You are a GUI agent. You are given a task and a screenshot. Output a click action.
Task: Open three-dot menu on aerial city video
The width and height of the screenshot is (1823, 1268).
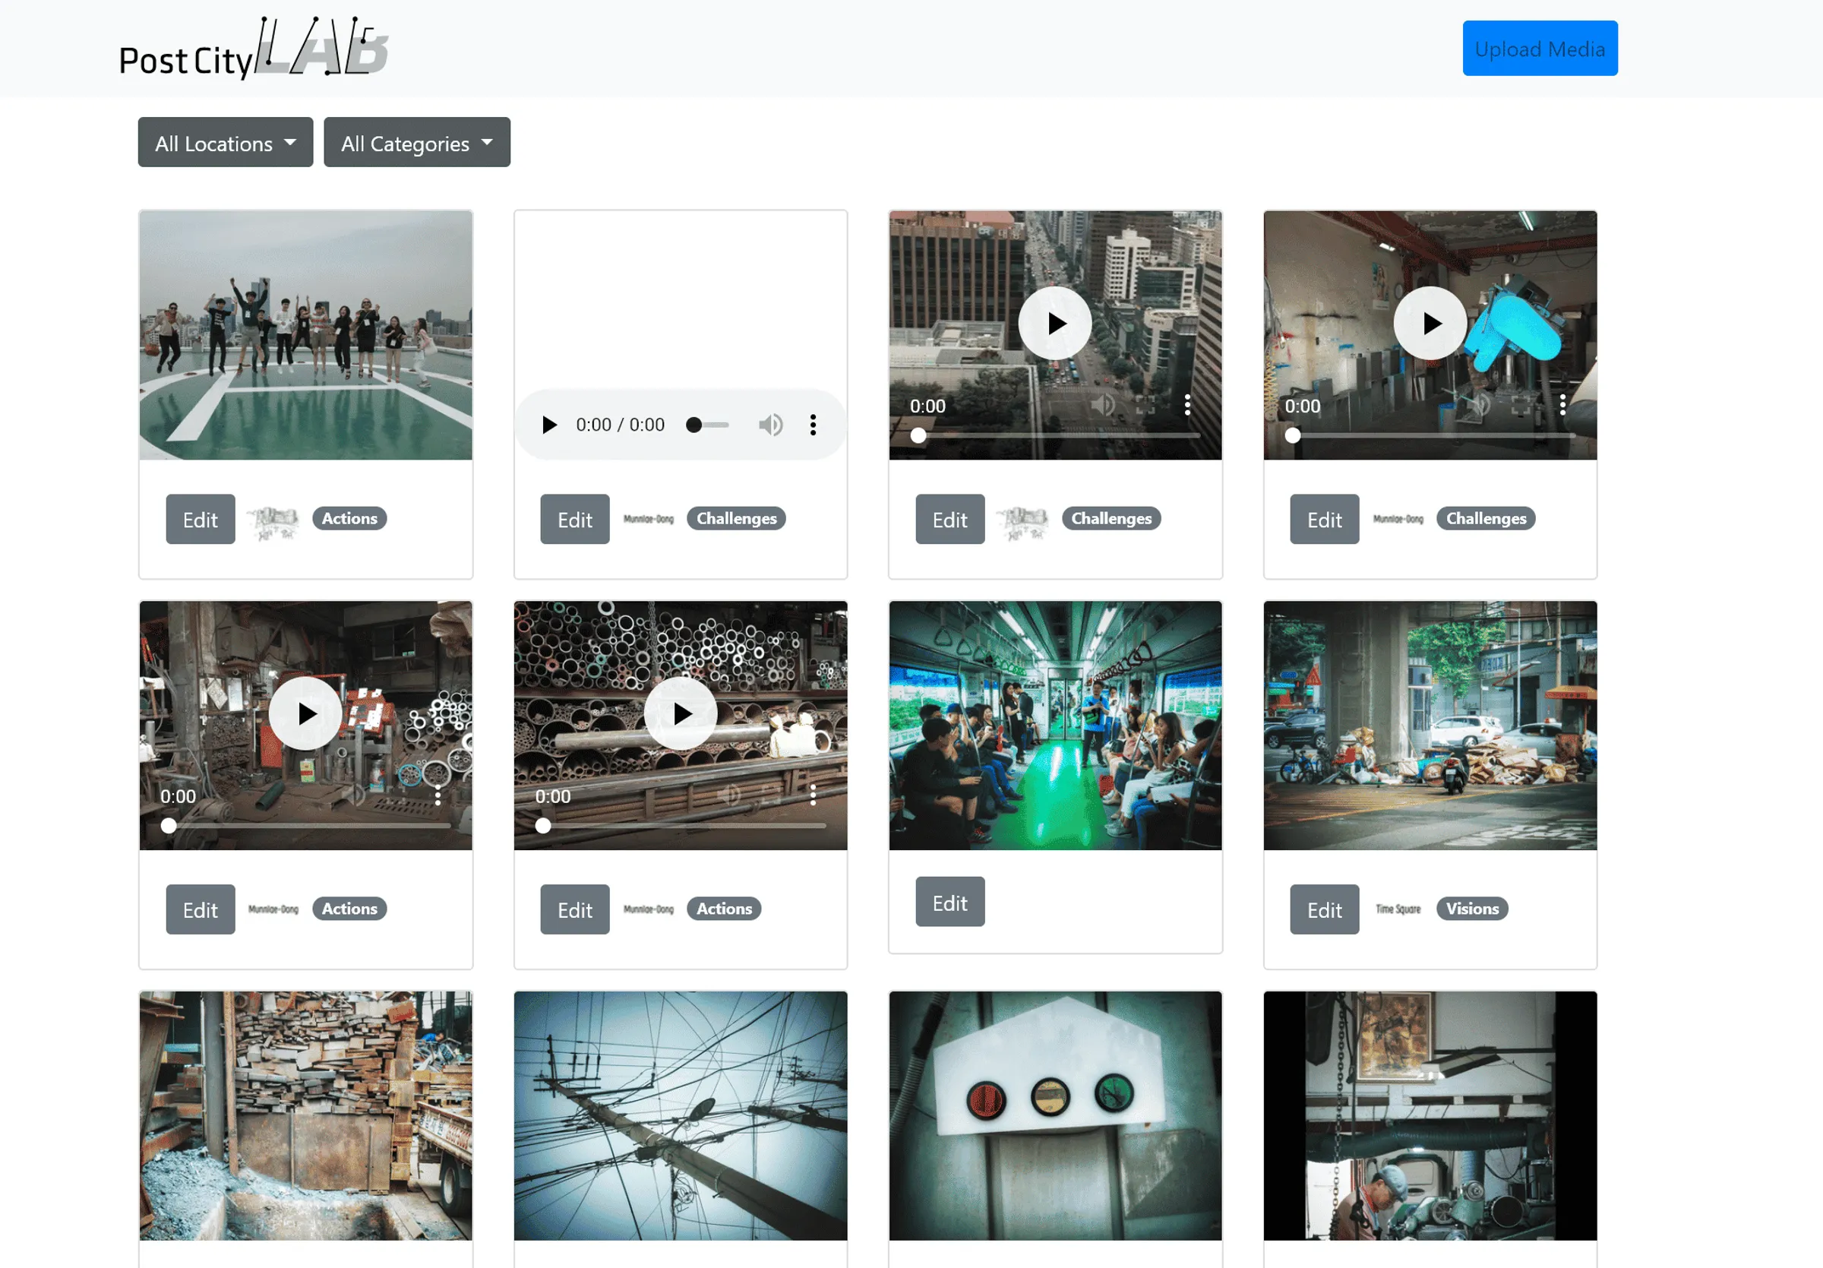1186,405
